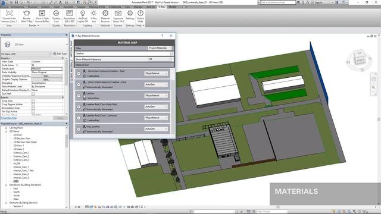381x214 pixels.
Task: Open the Show Material Mapping All dropdown
Action: pyautogui.click(x=160, y=59)
